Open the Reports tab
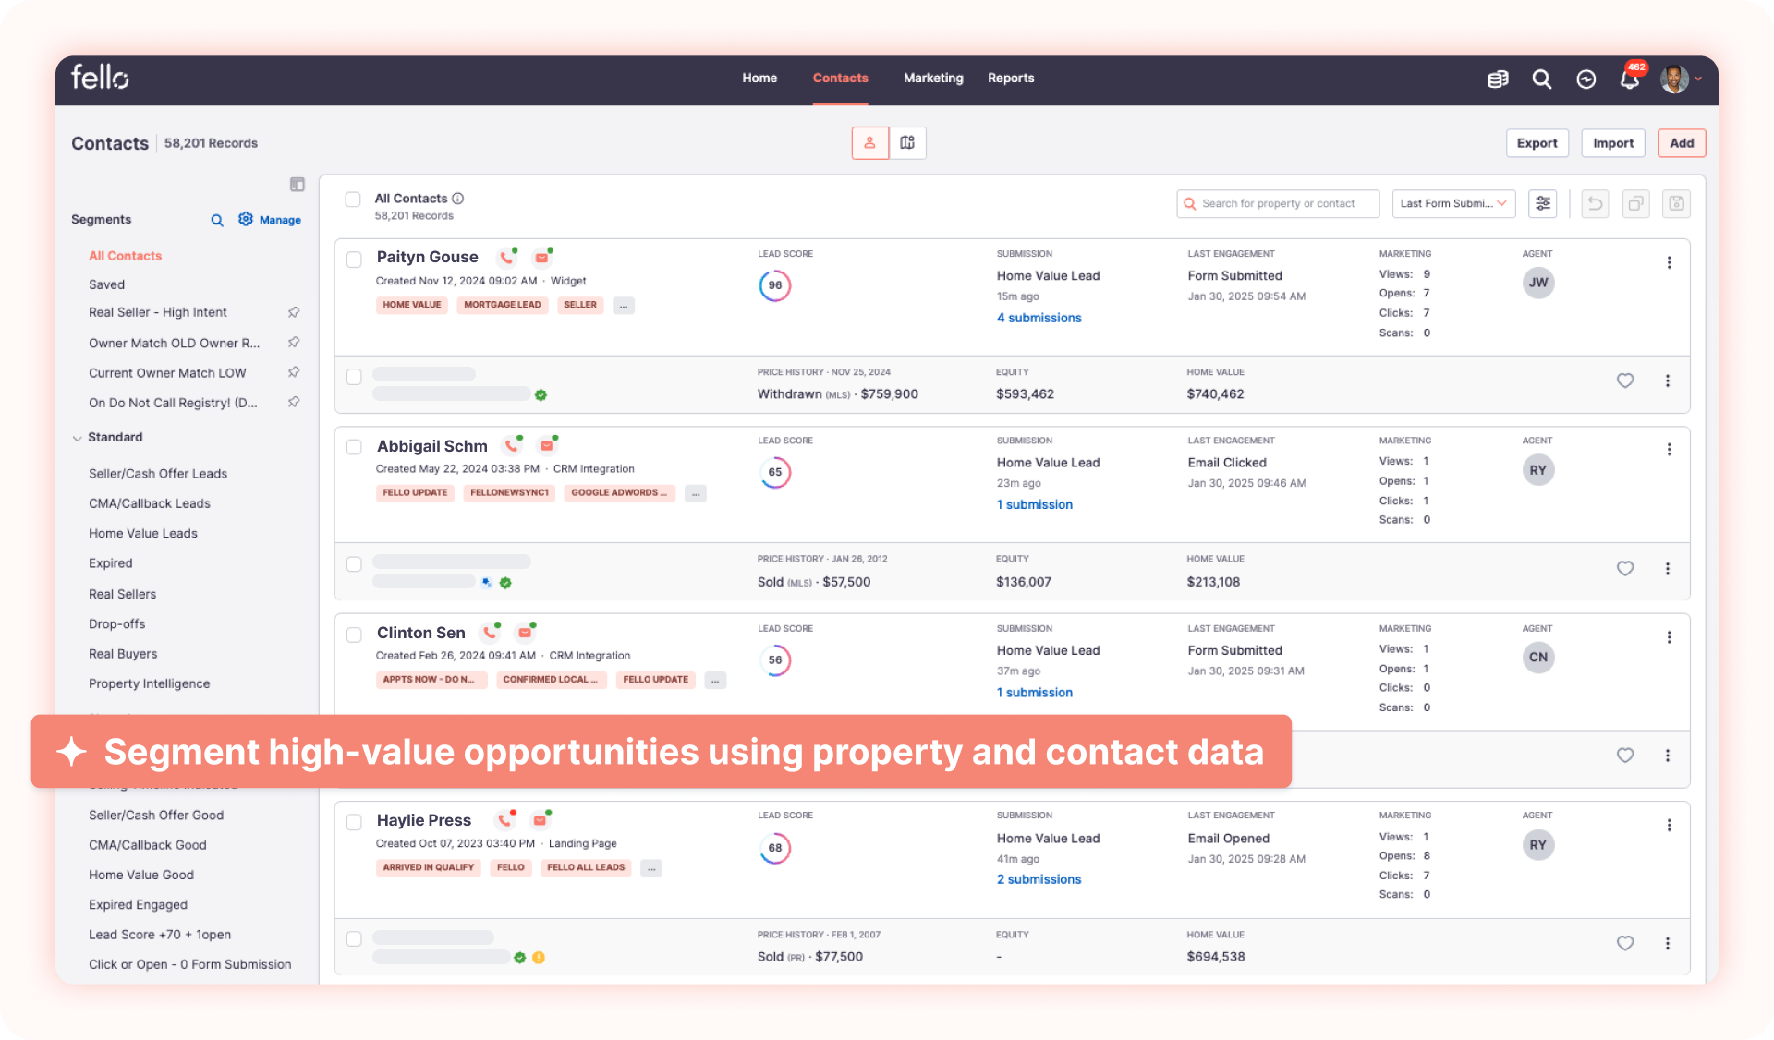Image resolution: width=1774 pixels, height=1040 pixels. (x=1011, y=79)
